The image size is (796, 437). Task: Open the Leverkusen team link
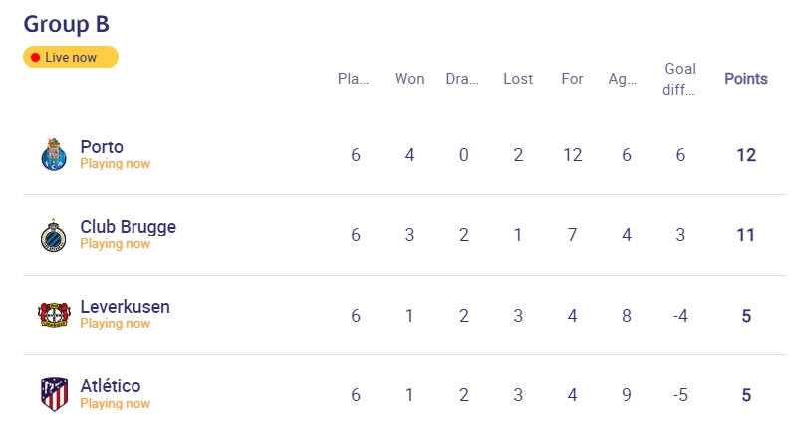tap(125, 307)
